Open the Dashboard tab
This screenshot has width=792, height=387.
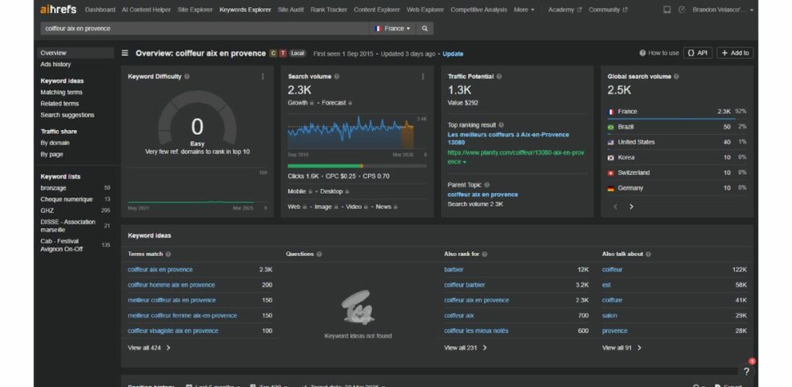pyautogui.click(x=100, y=9)
